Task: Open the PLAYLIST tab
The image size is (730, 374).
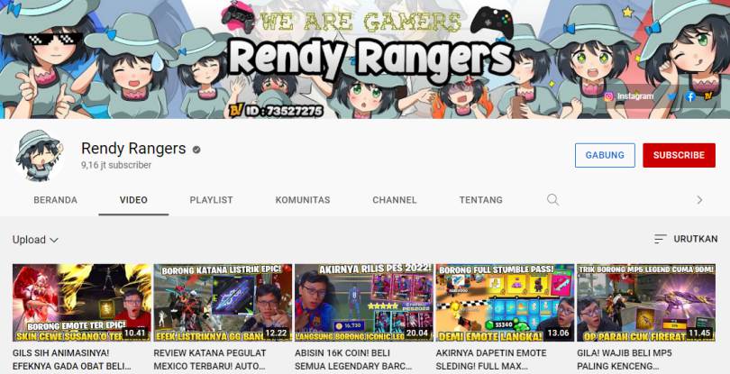Action: 211,200
